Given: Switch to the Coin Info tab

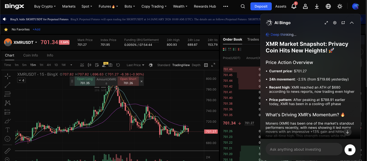Looking at the screenshot, I should tap(31, 55).
